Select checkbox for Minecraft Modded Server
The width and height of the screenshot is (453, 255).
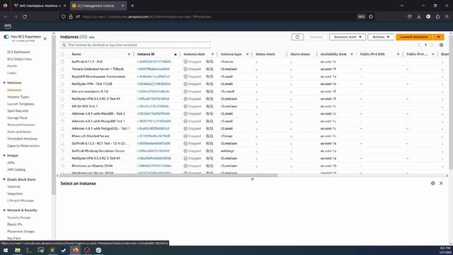[x=62, y=136]
